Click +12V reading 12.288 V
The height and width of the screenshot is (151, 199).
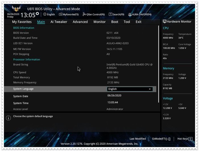click(167, 108)
